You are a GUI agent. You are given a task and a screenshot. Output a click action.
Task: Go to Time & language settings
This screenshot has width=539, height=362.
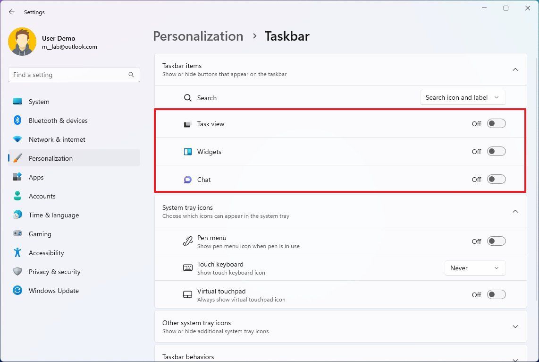tap(53, 215)
